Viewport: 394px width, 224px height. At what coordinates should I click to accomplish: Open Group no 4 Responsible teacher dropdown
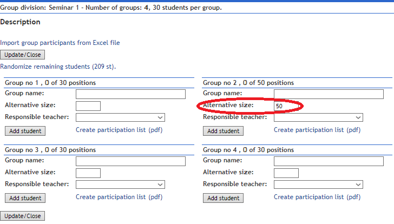click(318, 185)
